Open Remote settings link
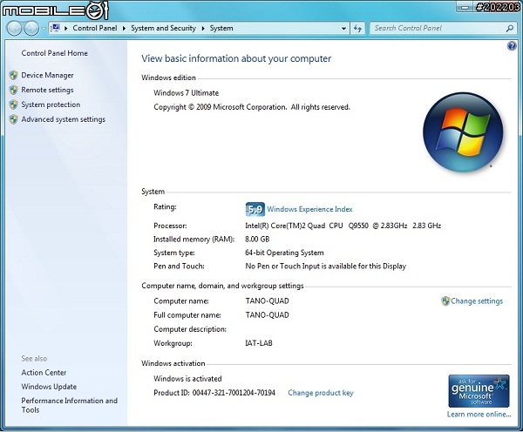Screen dimensions: 523x432 [x=47, y=90]
